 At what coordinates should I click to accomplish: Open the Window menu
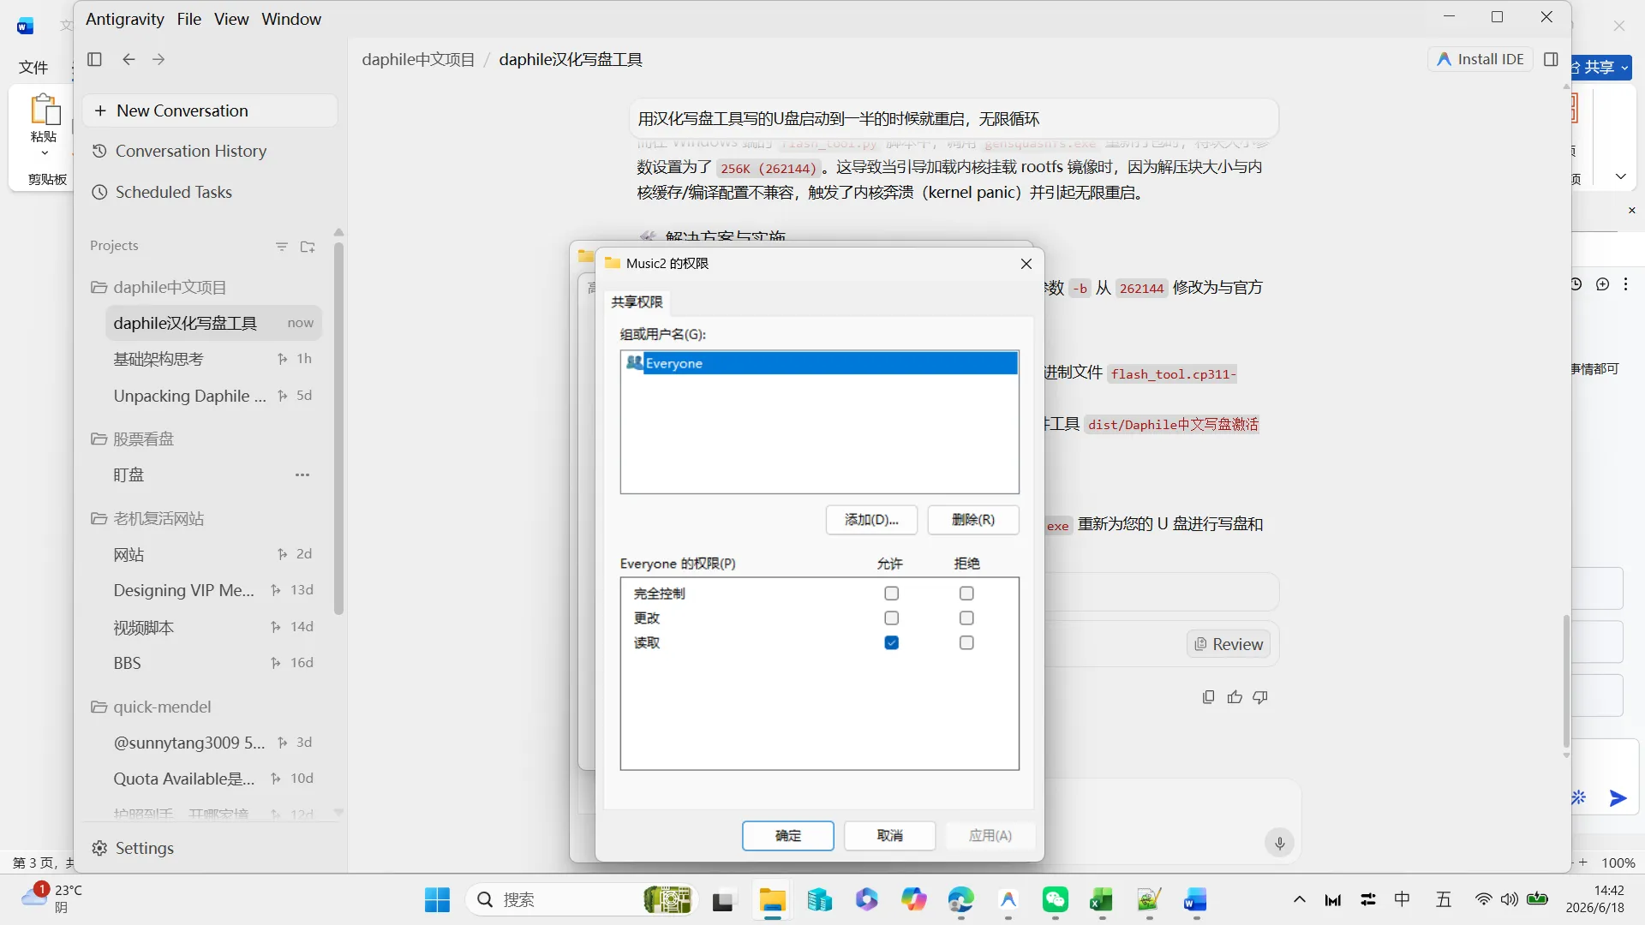pos(291,19)
